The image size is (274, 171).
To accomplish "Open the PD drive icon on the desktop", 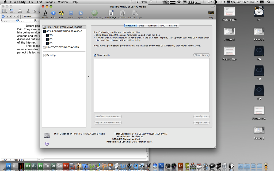I will click(259, 52).
